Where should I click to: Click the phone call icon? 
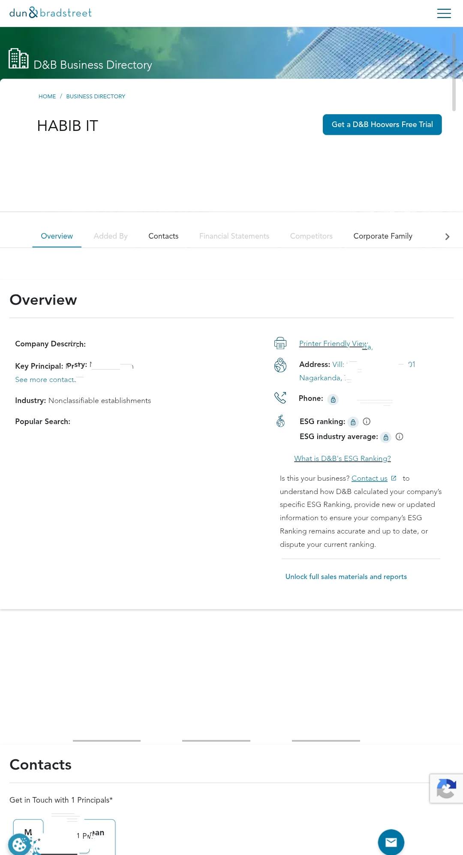coord(280,398)
